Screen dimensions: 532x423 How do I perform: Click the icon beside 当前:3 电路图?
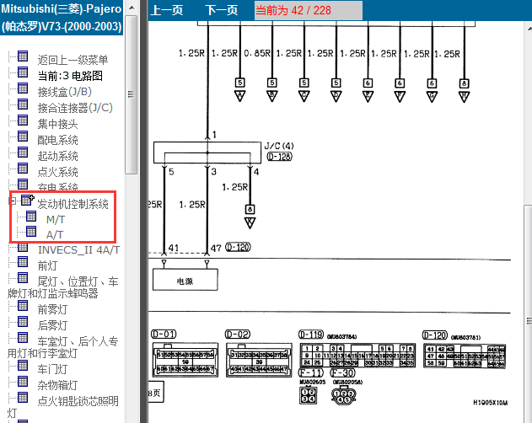pos(23,72)
